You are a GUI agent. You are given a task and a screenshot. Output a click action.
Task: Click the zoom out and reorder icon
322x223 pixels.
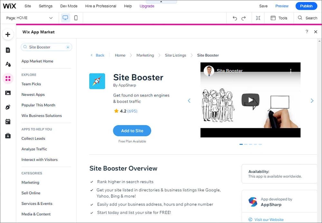(258, 18)
